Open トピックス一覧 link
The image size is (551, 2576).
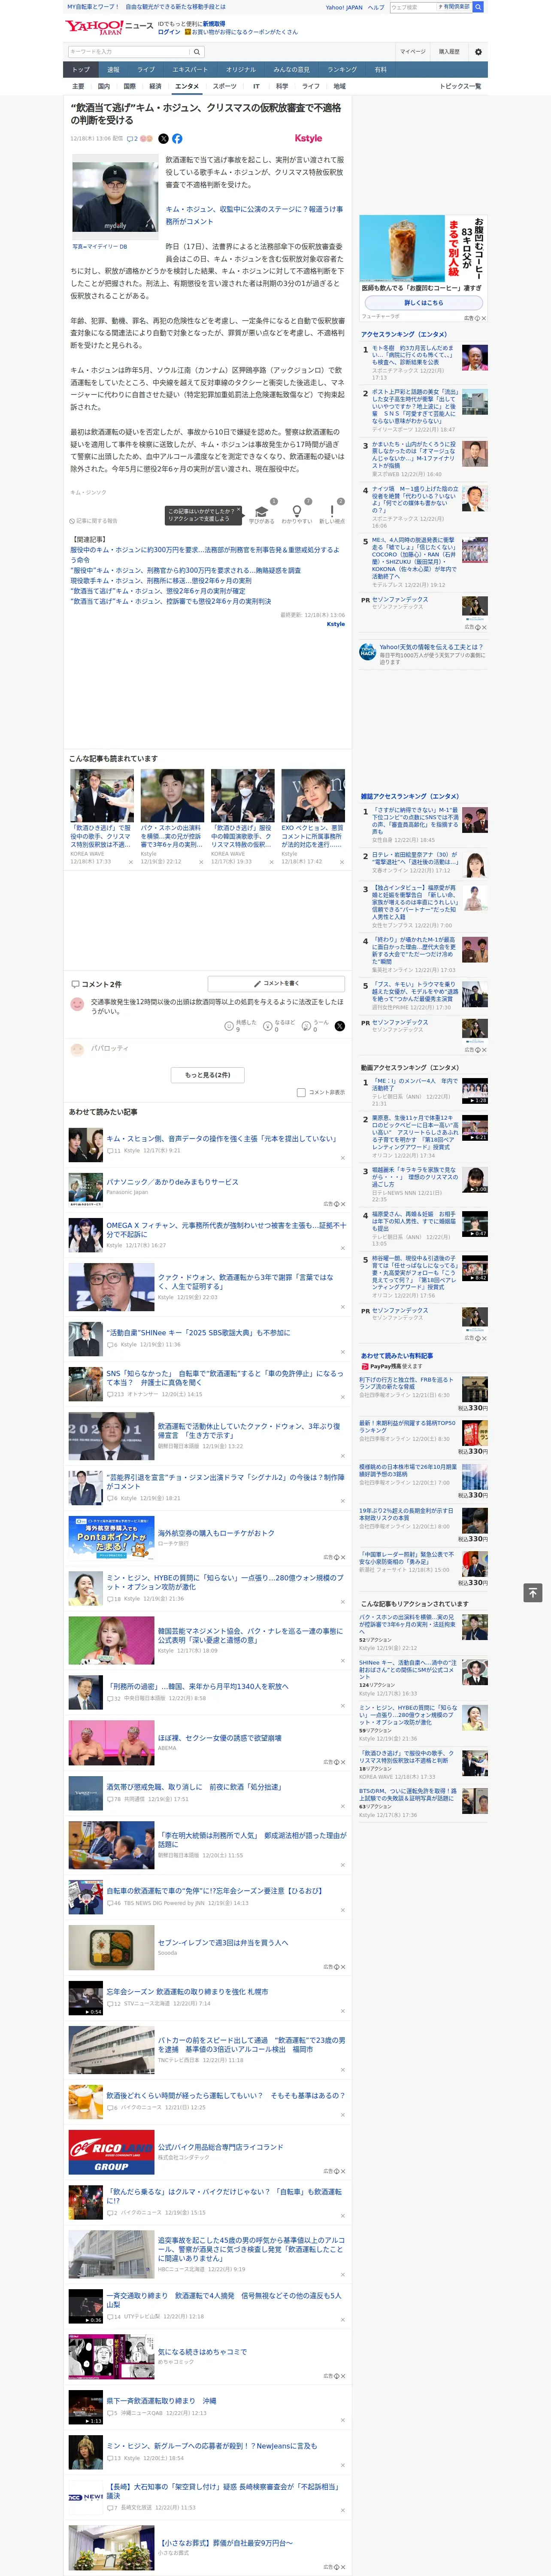pyautogui.click(x=460, y=86)
